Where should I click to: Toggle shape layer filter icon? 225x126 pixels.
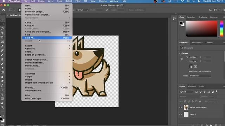click(x=208, y=92)
